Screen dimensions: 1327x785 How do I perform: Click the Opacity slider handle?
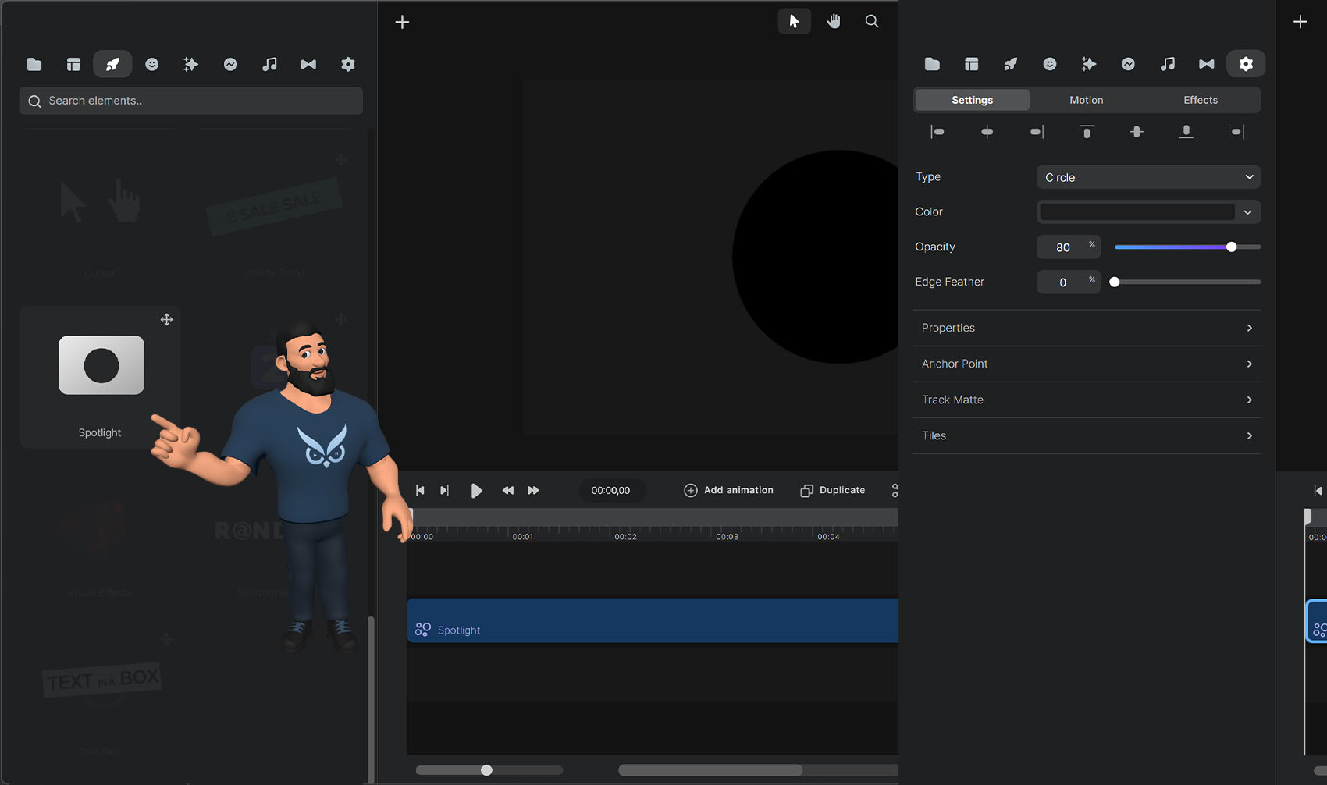tap(1231, 247)
